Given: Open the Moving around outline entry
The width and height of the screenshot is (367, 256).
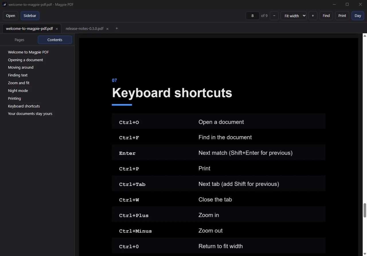Looking at the screenshot, I should [21, 68].
